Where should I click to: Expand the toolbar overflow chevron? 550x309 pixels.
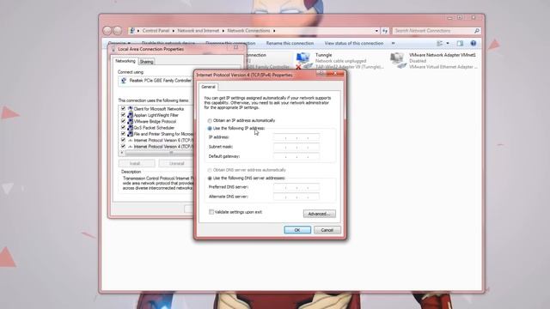(393, 43)
